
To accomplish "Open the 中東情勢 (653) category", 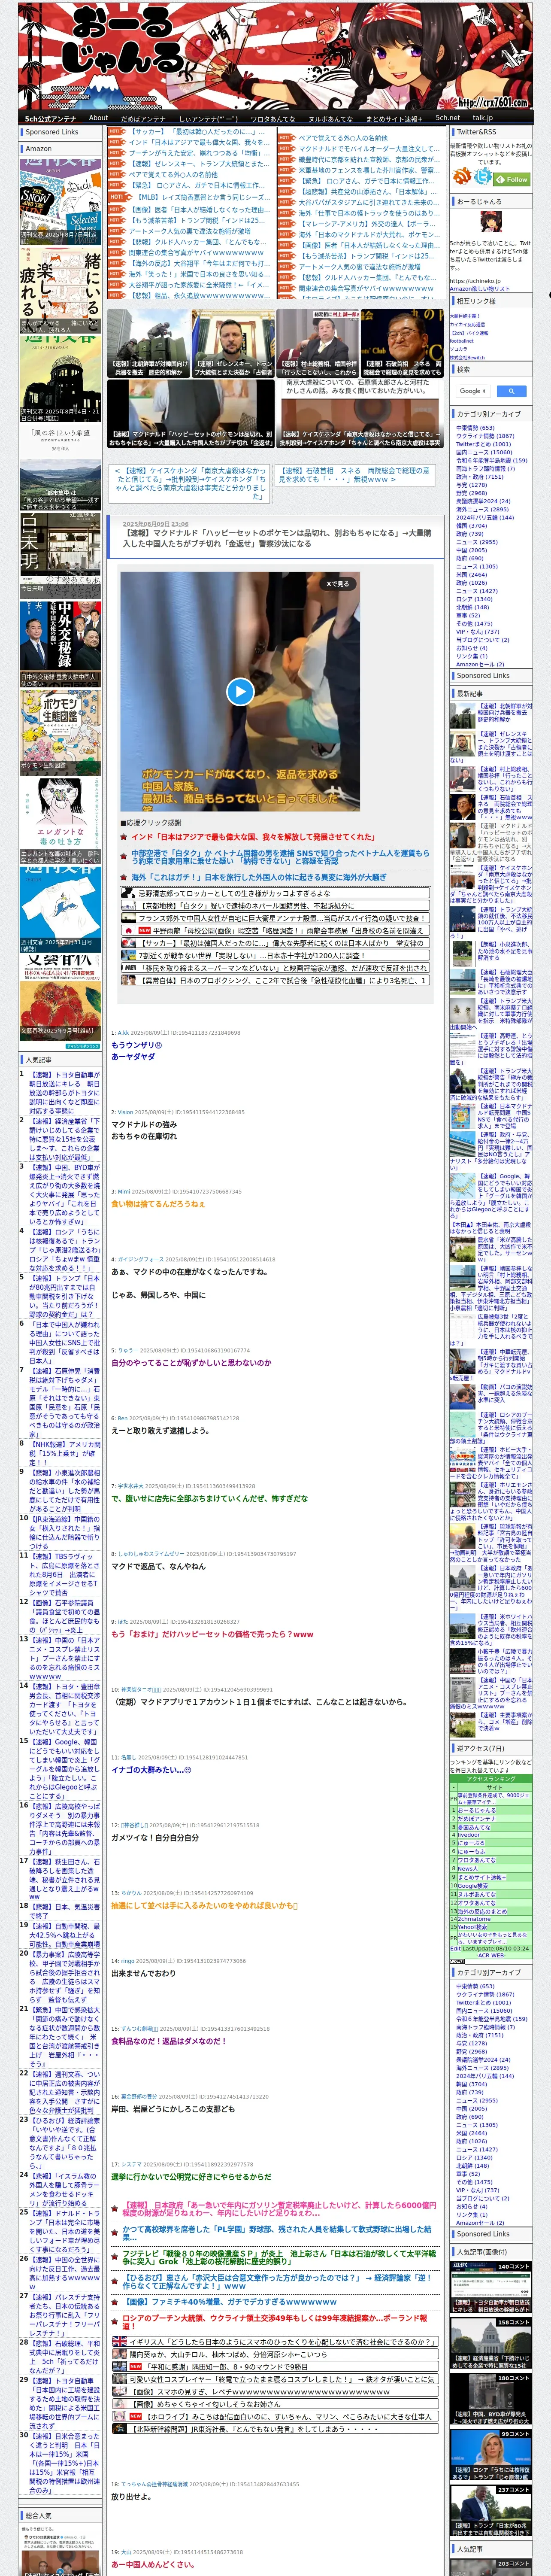I will coord(475,428).
